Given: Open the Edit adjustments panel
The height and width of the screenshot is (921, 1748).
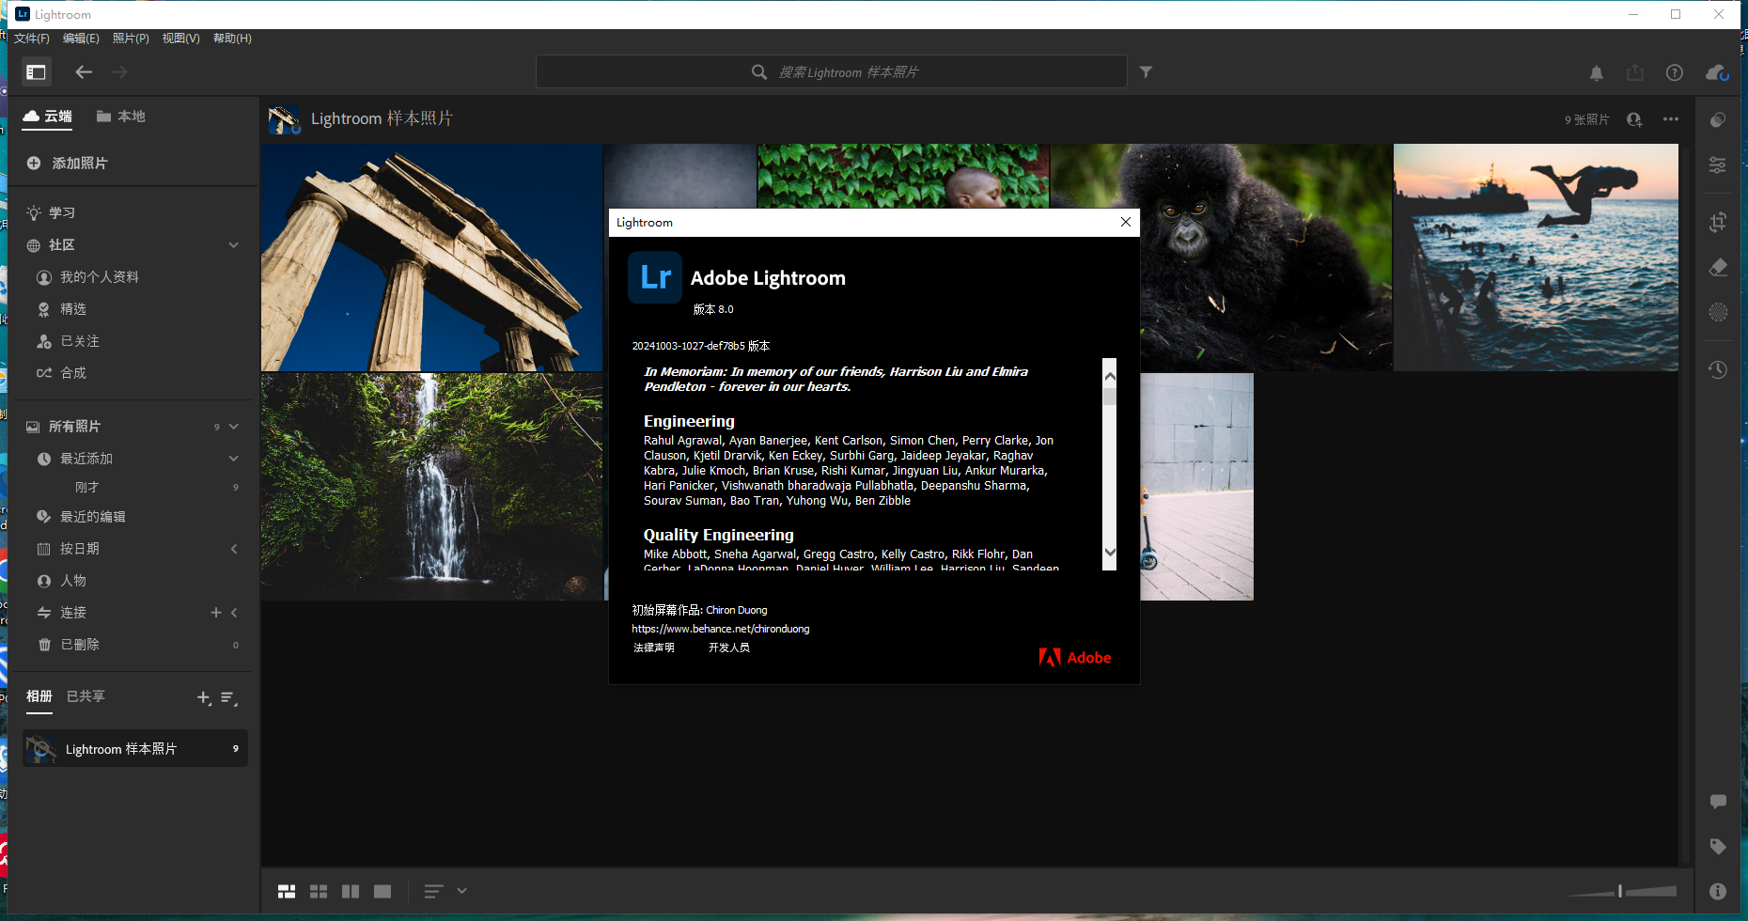Looking at the screenshot, I should tap(1718, 164).
